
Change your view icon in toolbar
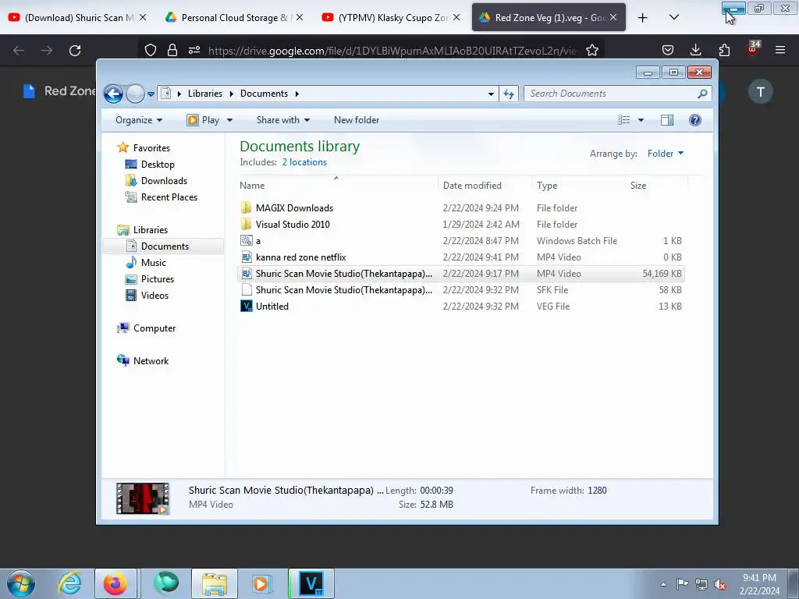623,120
